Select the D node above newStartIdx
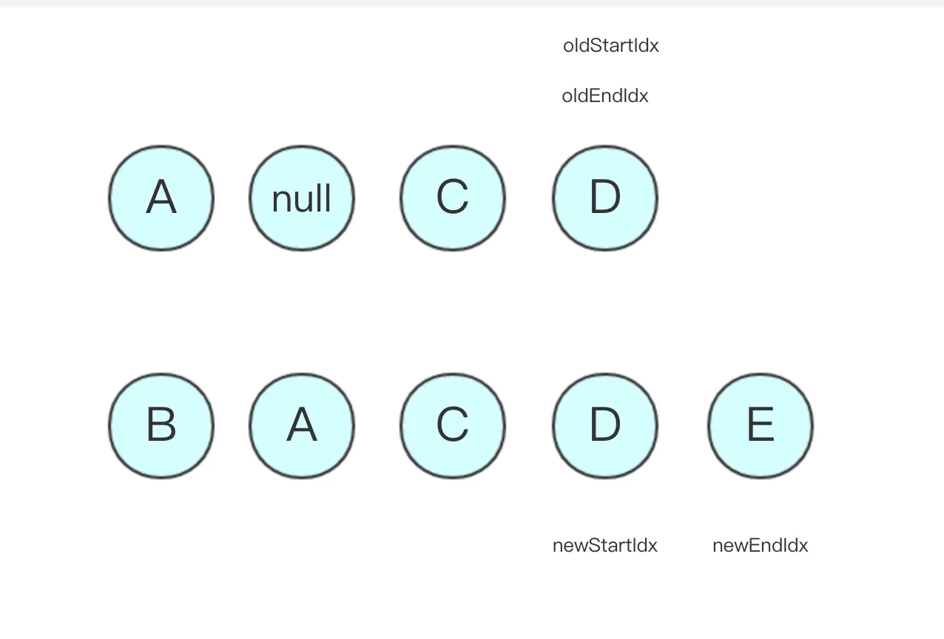The height and width of the screenshot is (639, 944). pos(605,426)
